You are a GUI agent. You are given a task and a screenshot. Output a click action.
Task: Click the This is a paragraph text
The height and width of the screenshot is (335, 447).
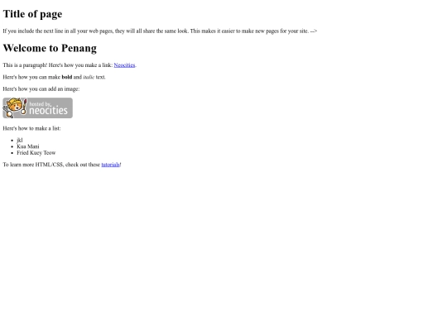pos(25,65)
